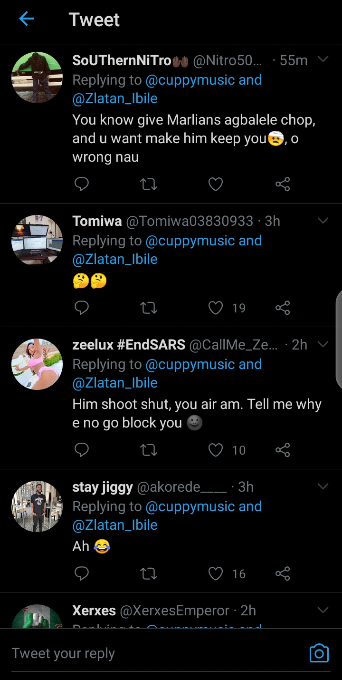Tap the back arrow in header
This screenshot has width=342, height=680.
click(27, 19)
